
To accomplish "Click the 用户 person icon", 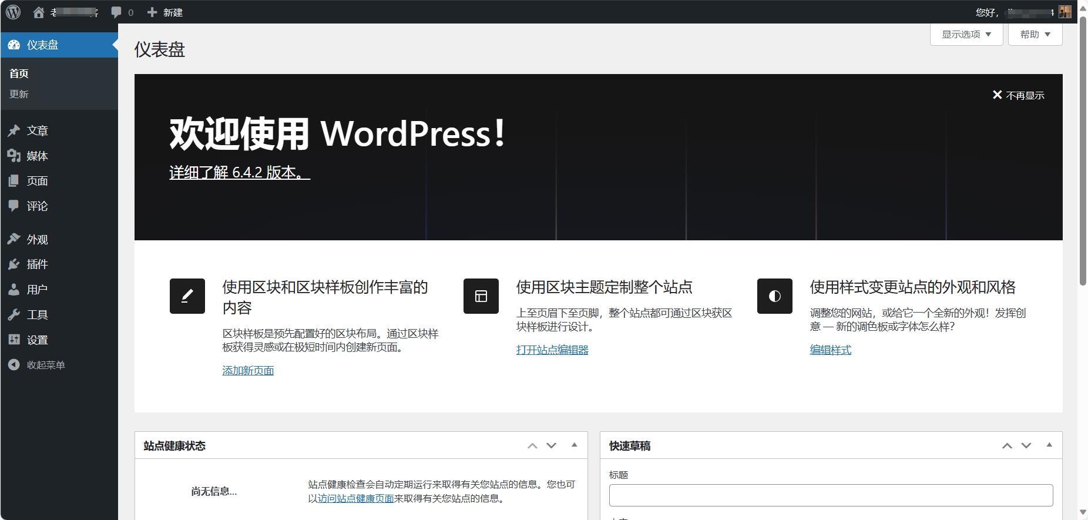I will tap(14, 290).
